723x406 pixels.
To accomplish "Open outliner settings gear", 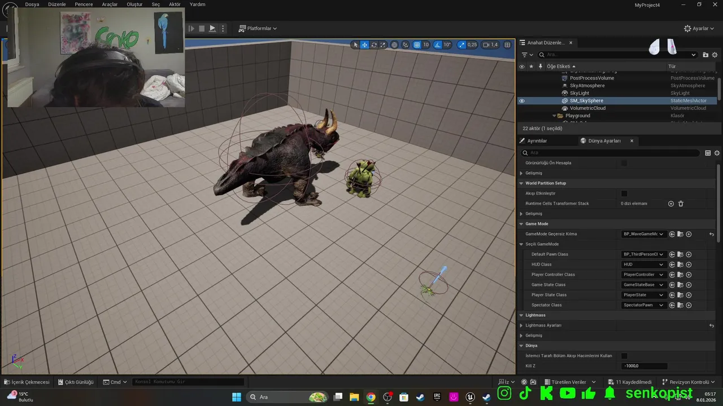I will pyautogui.click(x=715, y=55).
